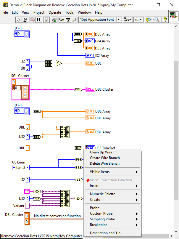Click the Pause button in toolbar
This screenshot has width=179, height=239.
38,20
